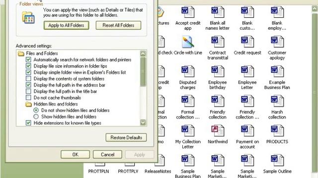Enable Display the full path in the title bar

pyautogui.click(x=28, y=91)
